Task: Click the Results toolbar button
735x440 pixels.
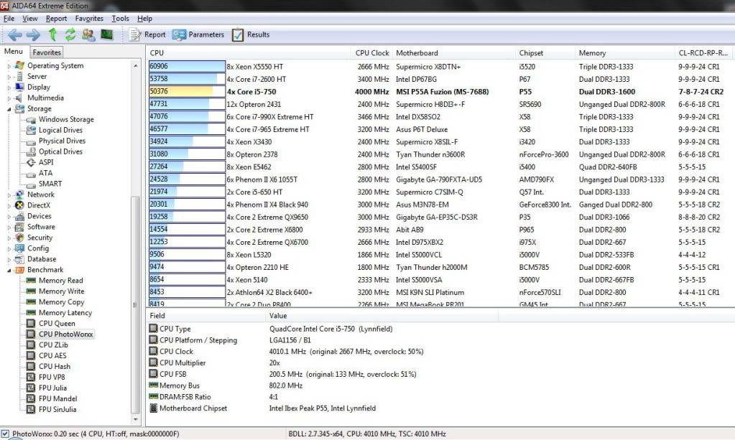Action: coord(251,34)
